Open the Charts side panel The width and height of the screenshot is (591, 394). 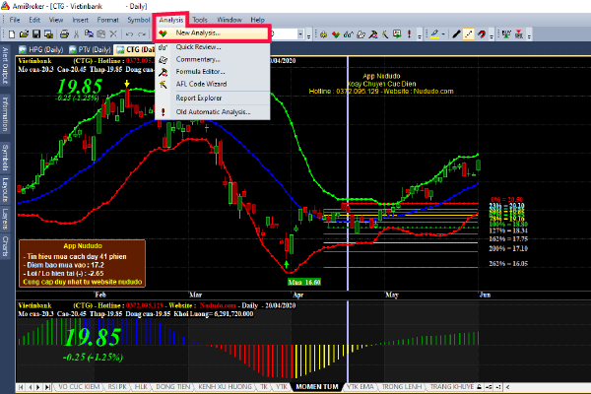(x=5, y=246)
